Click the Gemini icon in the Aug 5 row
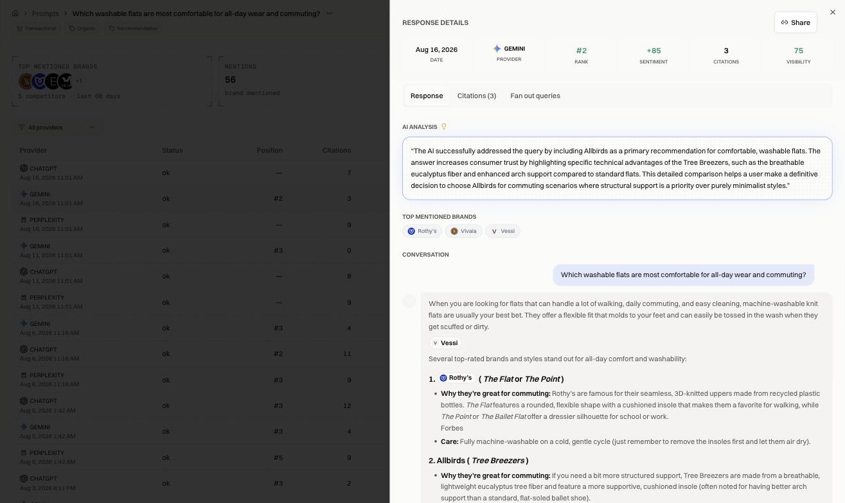Viewport: 845px width, 503px height. point(23,427)
